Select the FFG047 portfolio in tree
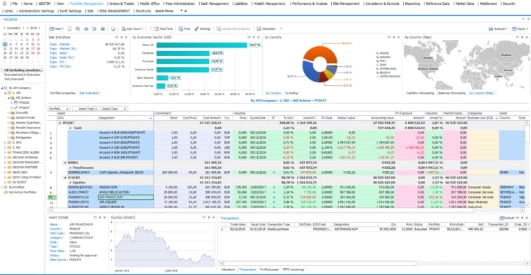Screen dimensions: 531x275 point(24,108)
